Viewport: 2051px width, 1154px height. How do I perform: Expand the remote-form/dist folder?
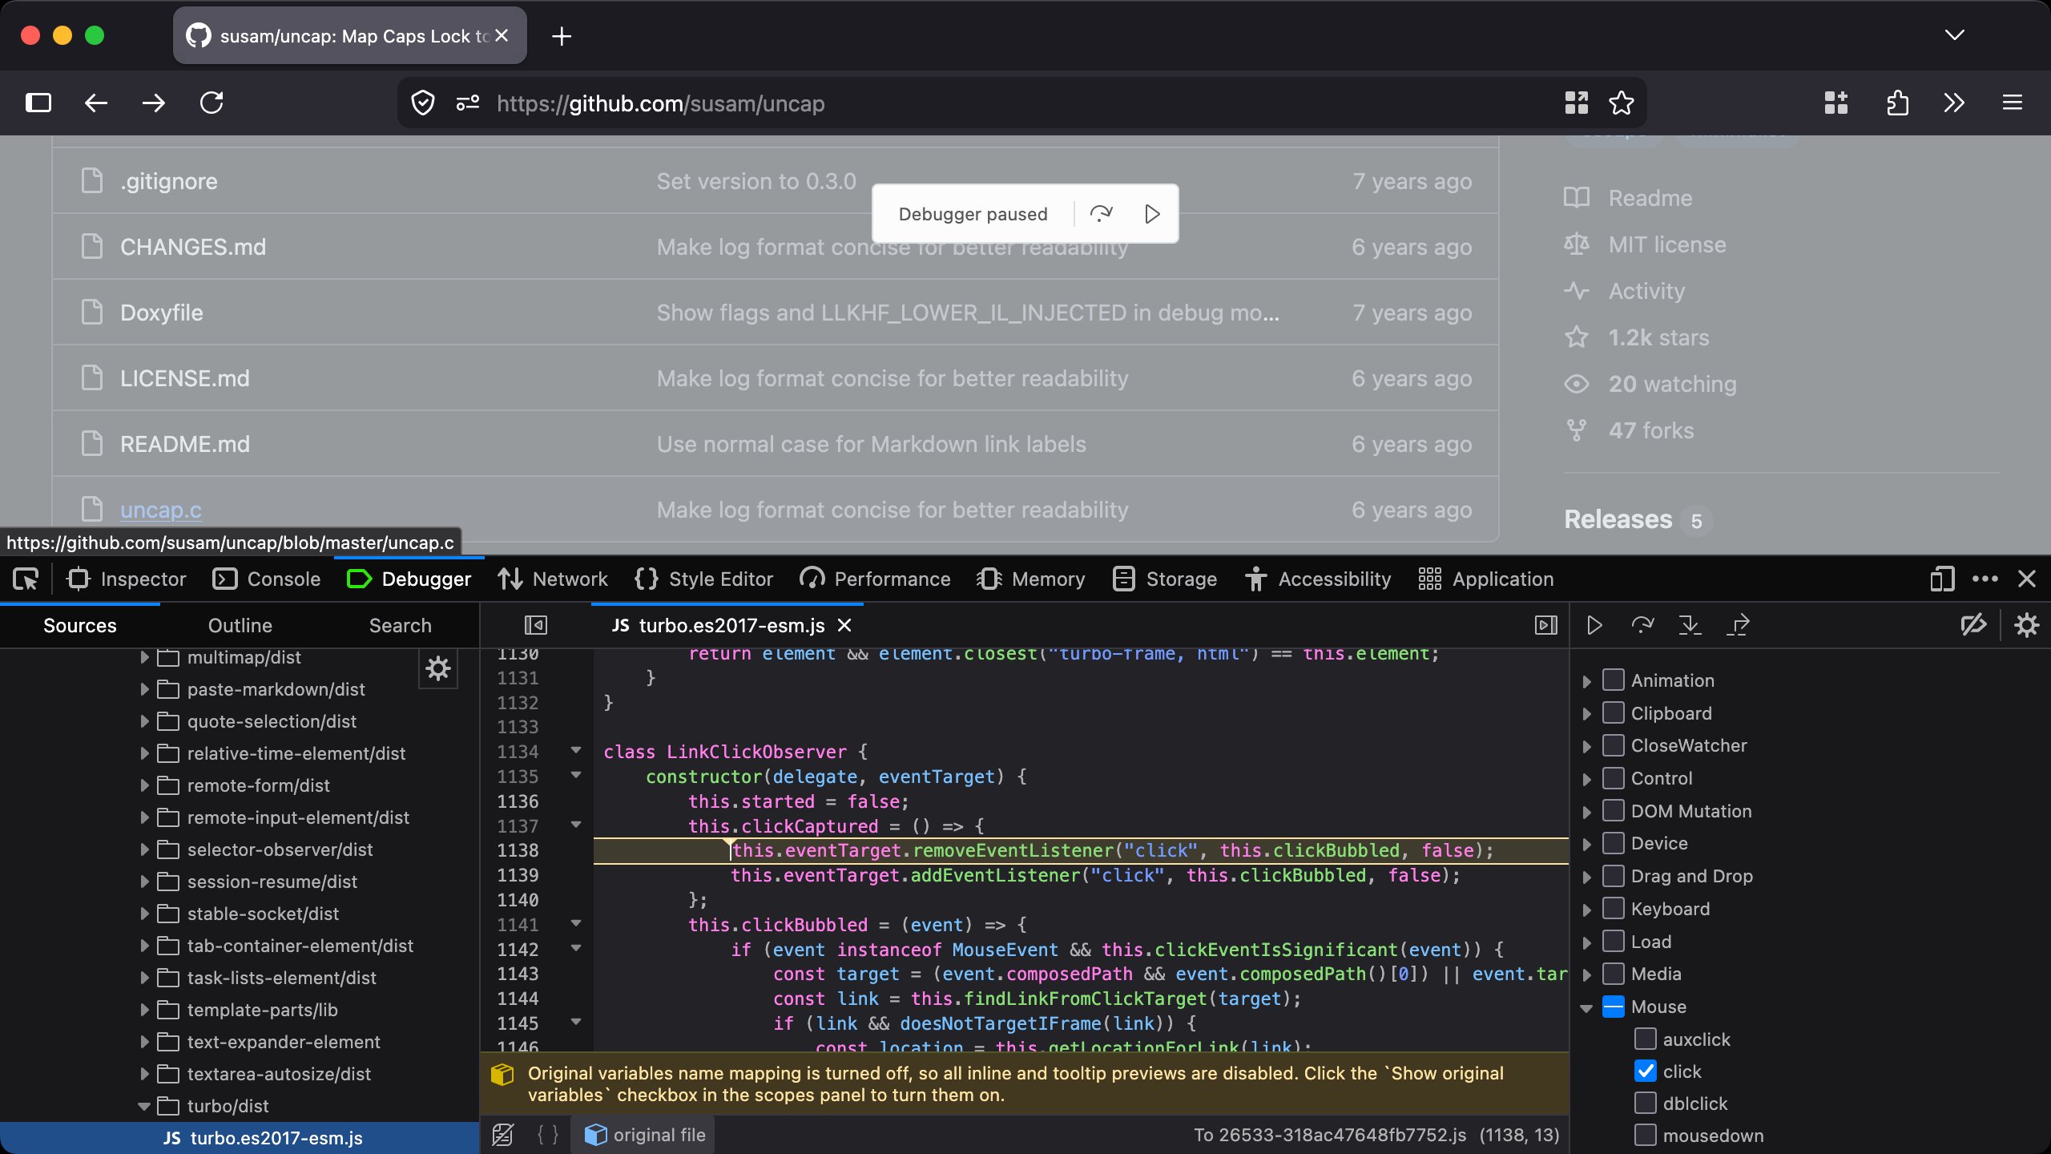[x=144, y=785]
